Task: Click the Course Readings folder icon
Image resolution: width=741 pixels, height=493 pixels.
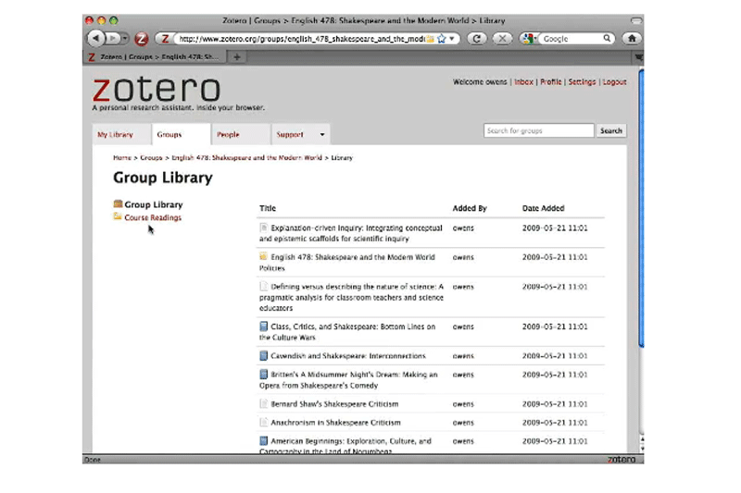Action: click(118, 216)
